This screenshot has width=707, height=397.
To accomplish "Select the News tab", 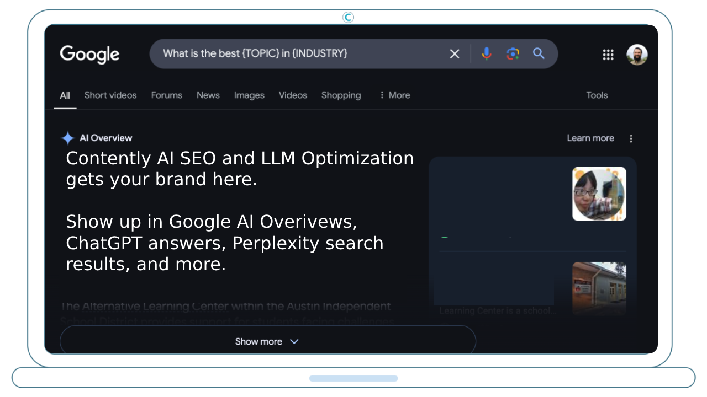I will coord(208,95).
